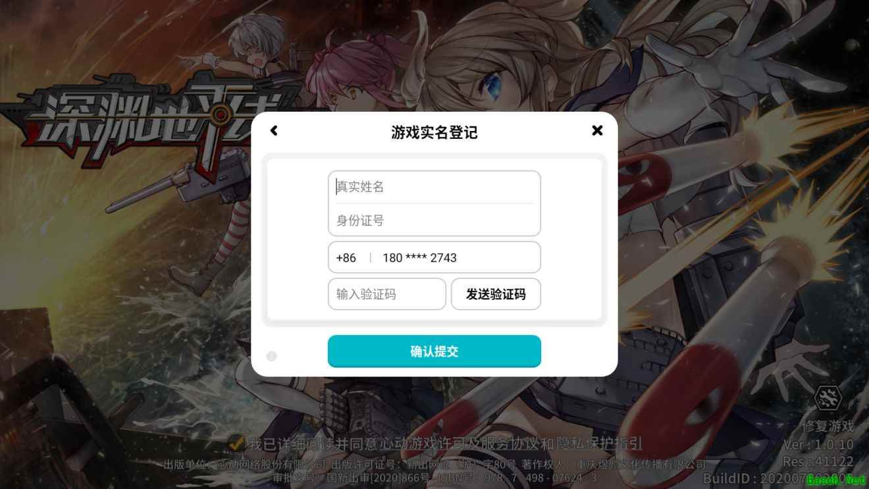869x489 pixels.
Task: Close the 游戏实名登记 dialog with X
Action: [x=597, y=130]
